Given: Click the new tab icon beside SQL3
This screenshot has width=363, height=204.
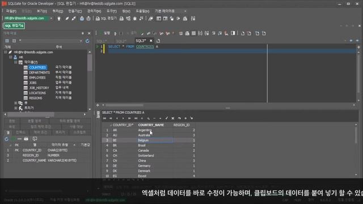Looking at the screenshot, I should tap(158, 41).
